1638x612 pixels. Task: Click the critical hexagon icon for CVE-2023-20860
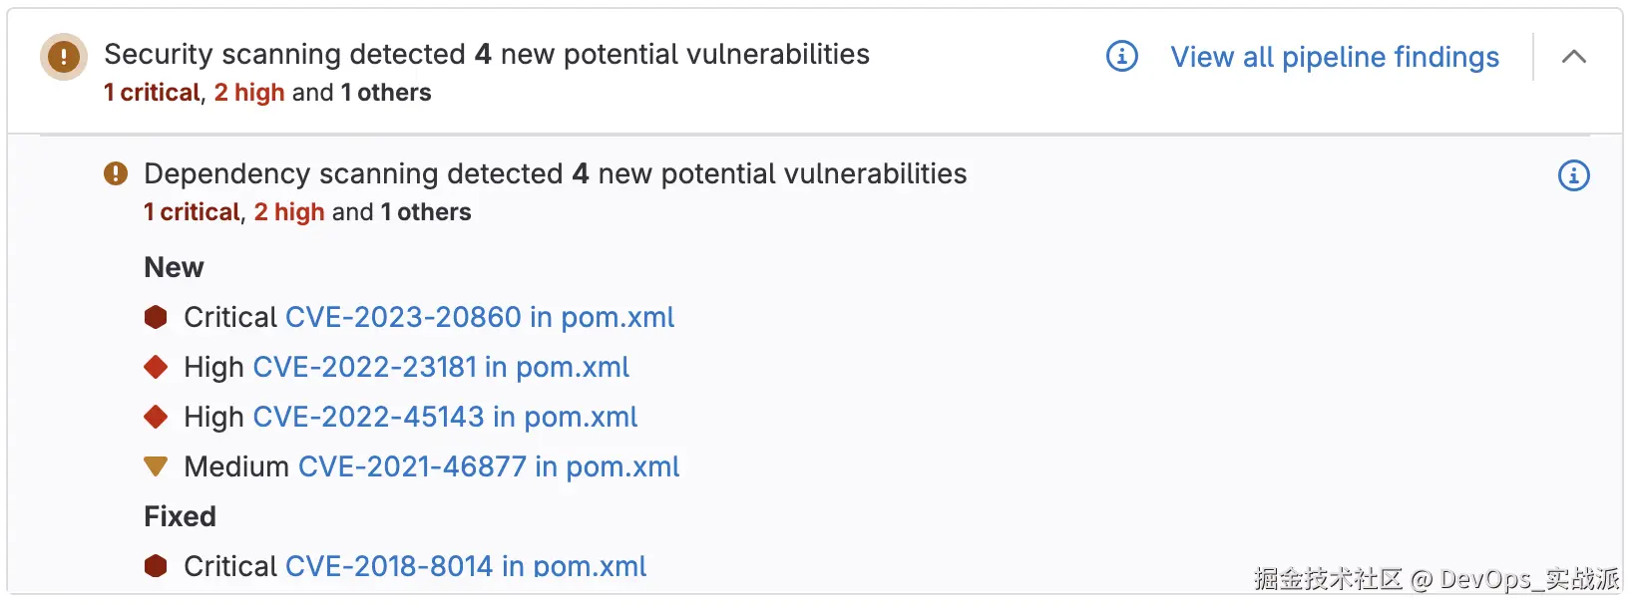tap(156, 317)
